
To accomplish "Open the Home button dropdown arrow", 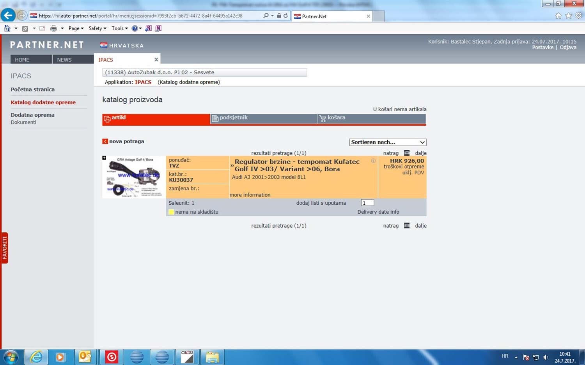I will [x=16, y=28].
